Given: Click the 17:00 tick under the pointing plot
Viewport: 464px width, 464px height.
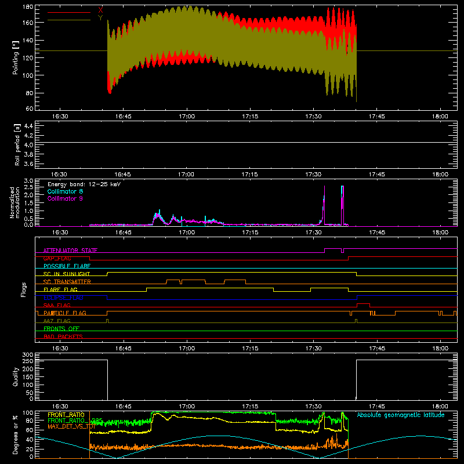Looking at the screenshot, I should tap(187, 117).
